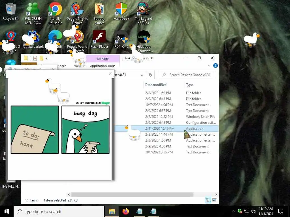Open the Manage contextual tab
The image size is (290, 217).
tap(103, 59)
